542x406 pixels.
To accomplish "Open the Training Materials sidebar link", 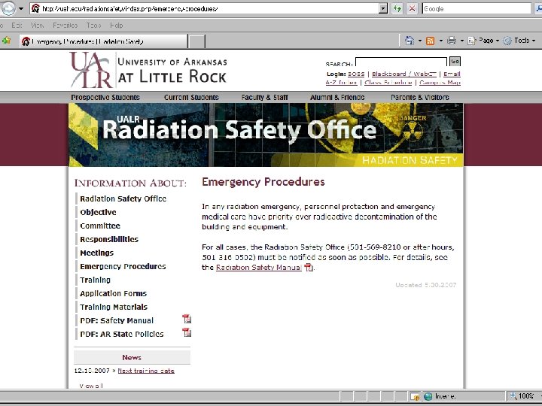I will [x=114, y=307].
